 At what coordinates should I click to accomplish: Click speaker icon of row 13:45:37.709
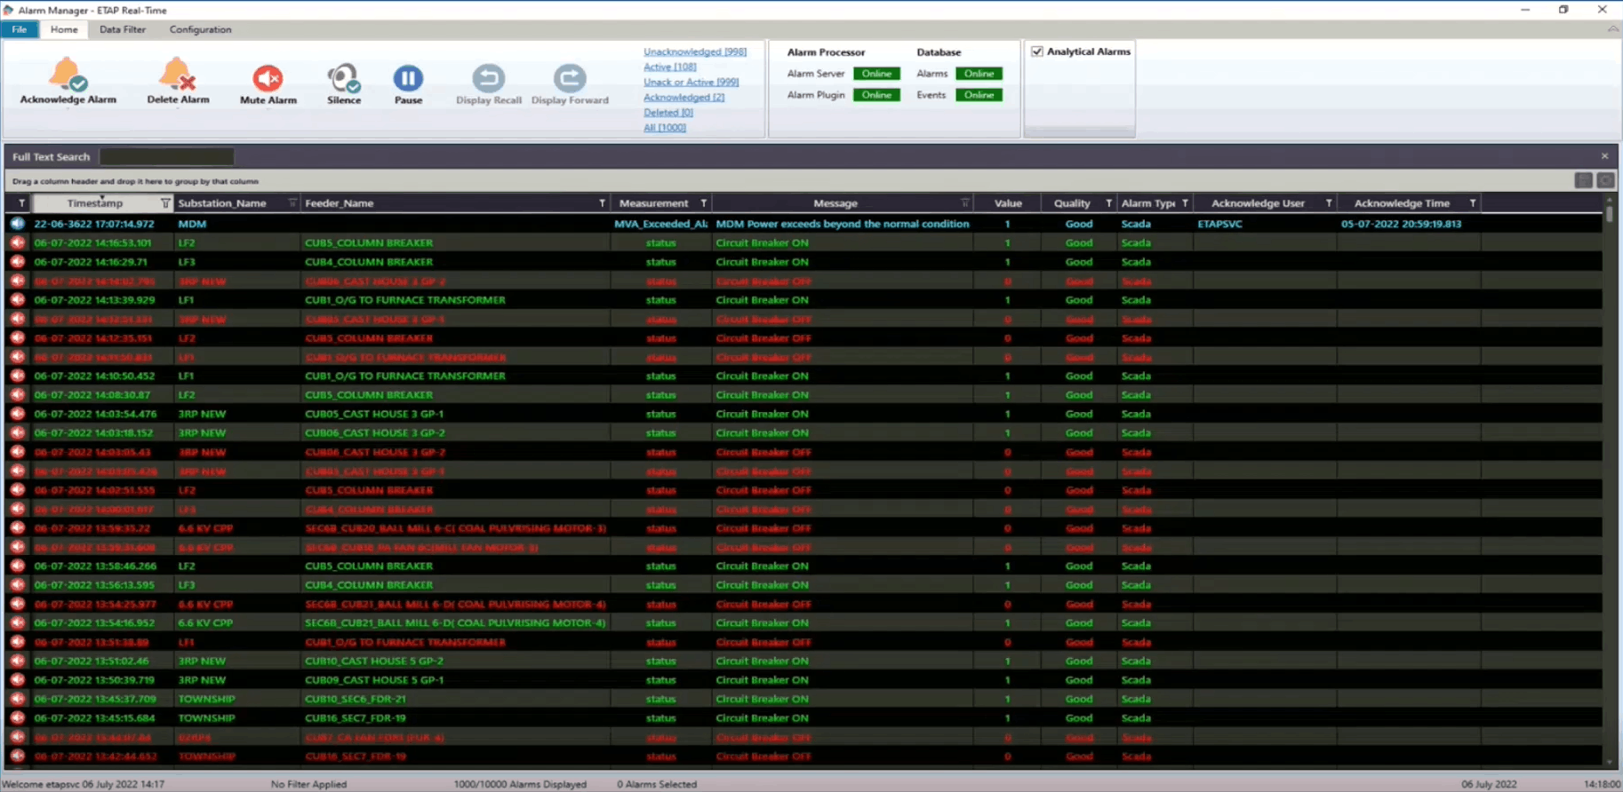pos(17,699)
